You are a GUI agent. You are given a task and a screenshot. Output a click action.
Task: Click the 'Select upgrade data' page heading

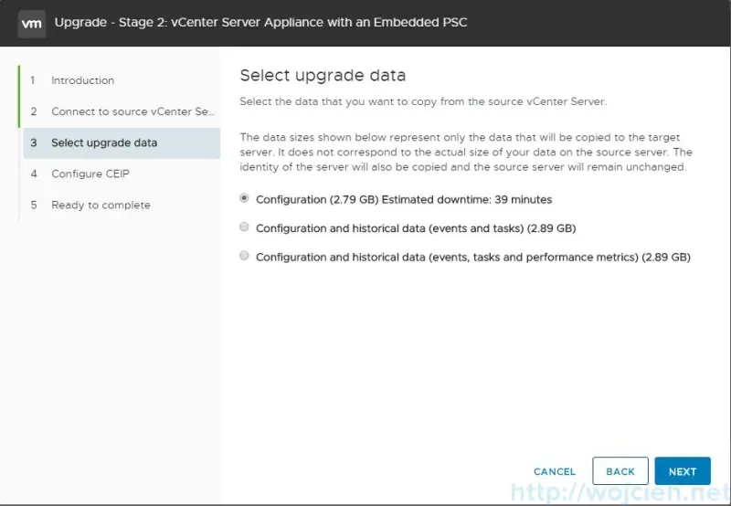[323, 76]
